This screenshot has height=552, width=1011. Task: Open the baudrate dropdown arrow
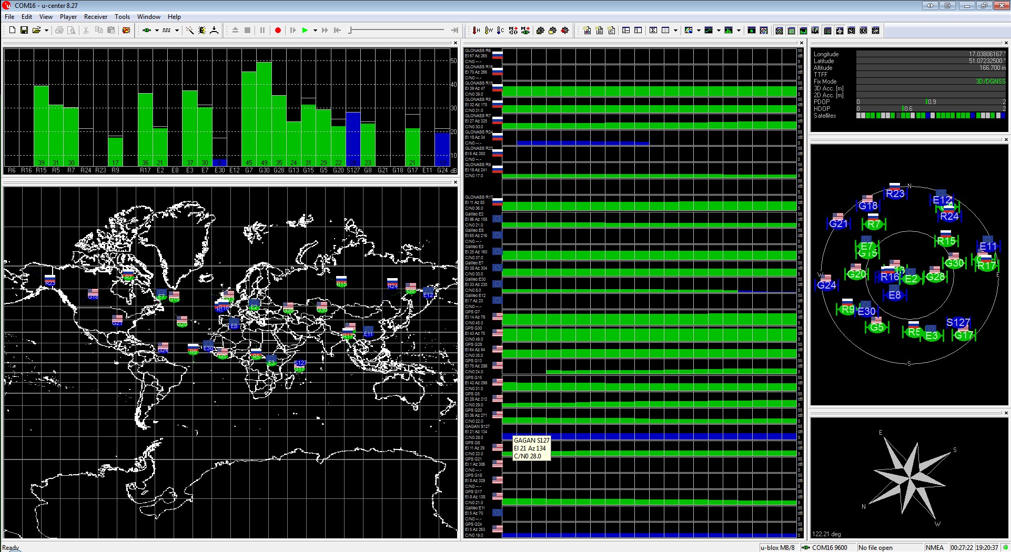[x=177, y=30]
